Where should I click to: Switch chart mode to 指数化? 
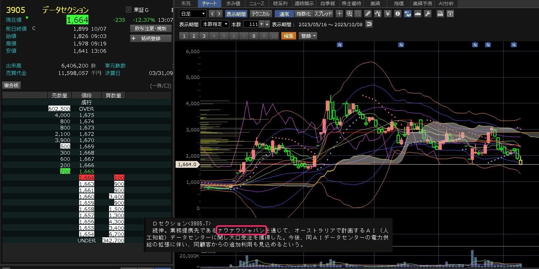304,14
